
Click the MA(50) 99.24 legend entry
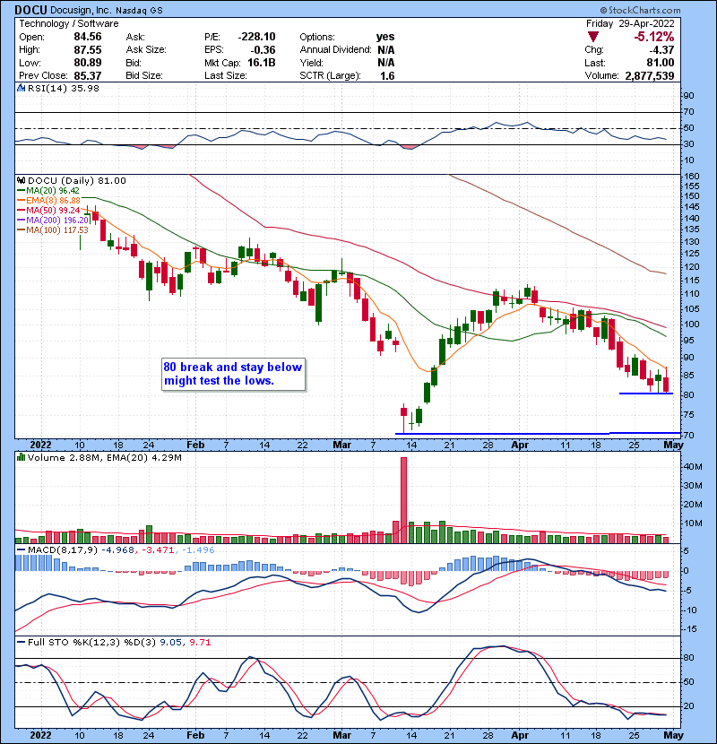click(48, 210)
